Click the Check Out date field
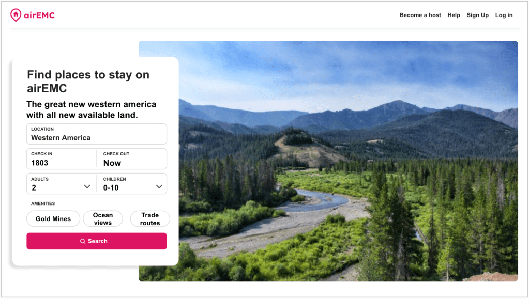 (132, 159)
